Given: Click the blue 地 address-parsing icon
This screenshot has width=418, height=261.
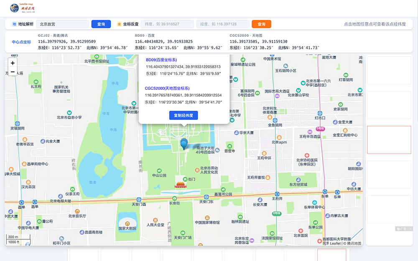Looking at the screenshot, I should click(14, 24).
